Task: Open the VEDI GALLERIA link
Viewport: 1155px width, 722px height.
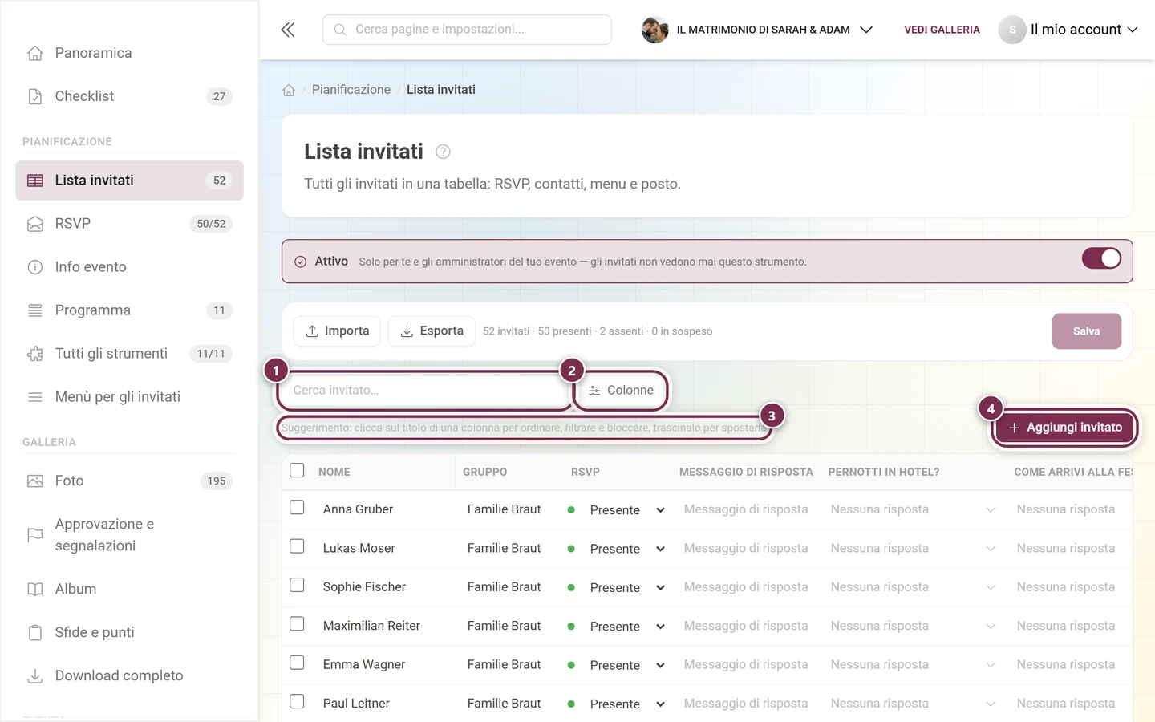Action: pos(942,30)
